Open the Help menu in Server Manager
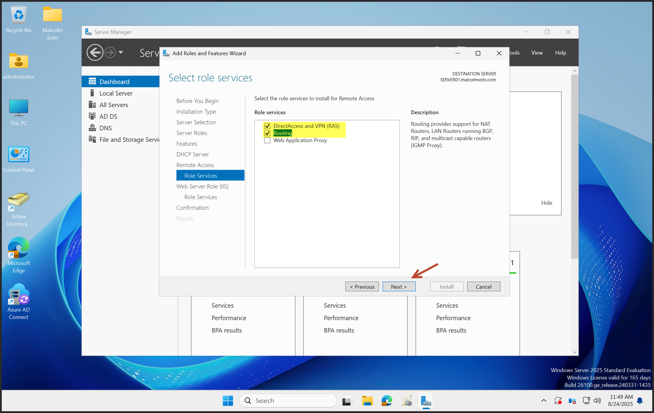The width and height of the screenshot is (654, 413). click(560, 53)
